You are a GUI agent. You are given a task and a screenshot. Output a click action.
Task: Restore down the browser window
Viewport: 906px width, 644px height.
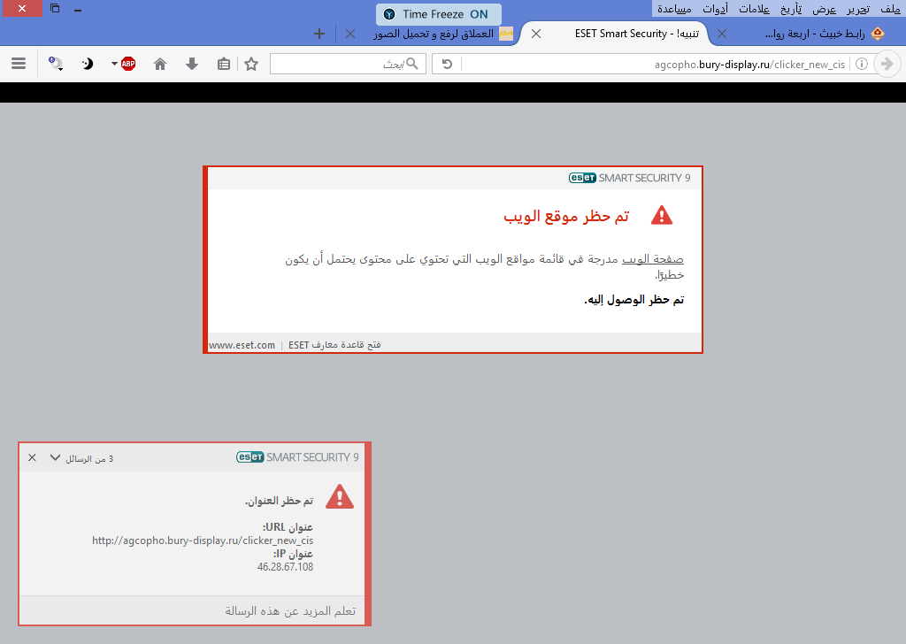point(55,8)
